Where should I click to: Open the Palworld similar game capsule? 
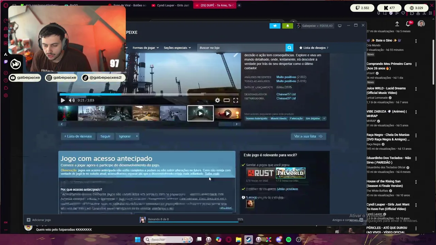click(291, 173)
